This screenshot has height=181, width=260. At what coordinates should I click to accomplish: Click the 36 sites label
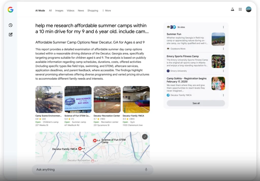pyautogui.click(x=181, y=27)
